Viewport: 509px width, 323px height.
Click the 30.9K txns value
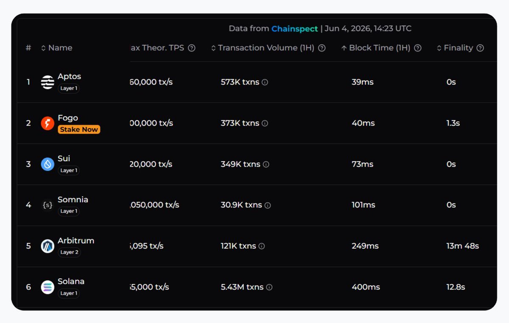point(241,205)
